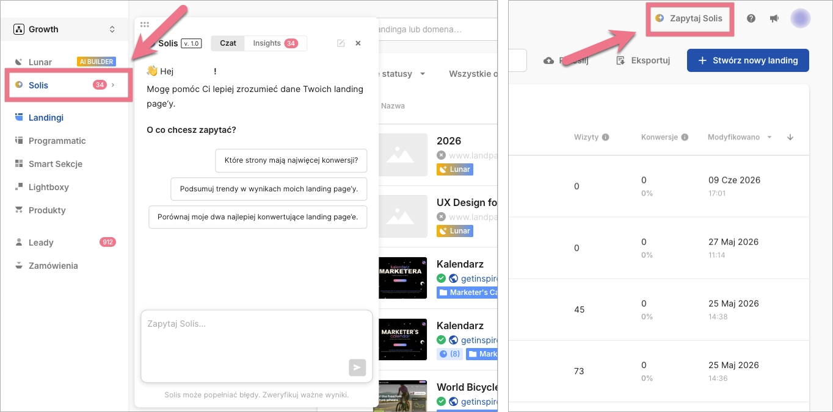This screenshot has width=833, height=412.
Task: Close the Solis chat panel
Action: coord(358,43)
